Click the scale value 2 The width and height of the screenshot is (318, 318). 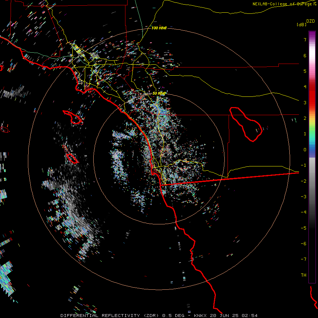pos(305,118)
